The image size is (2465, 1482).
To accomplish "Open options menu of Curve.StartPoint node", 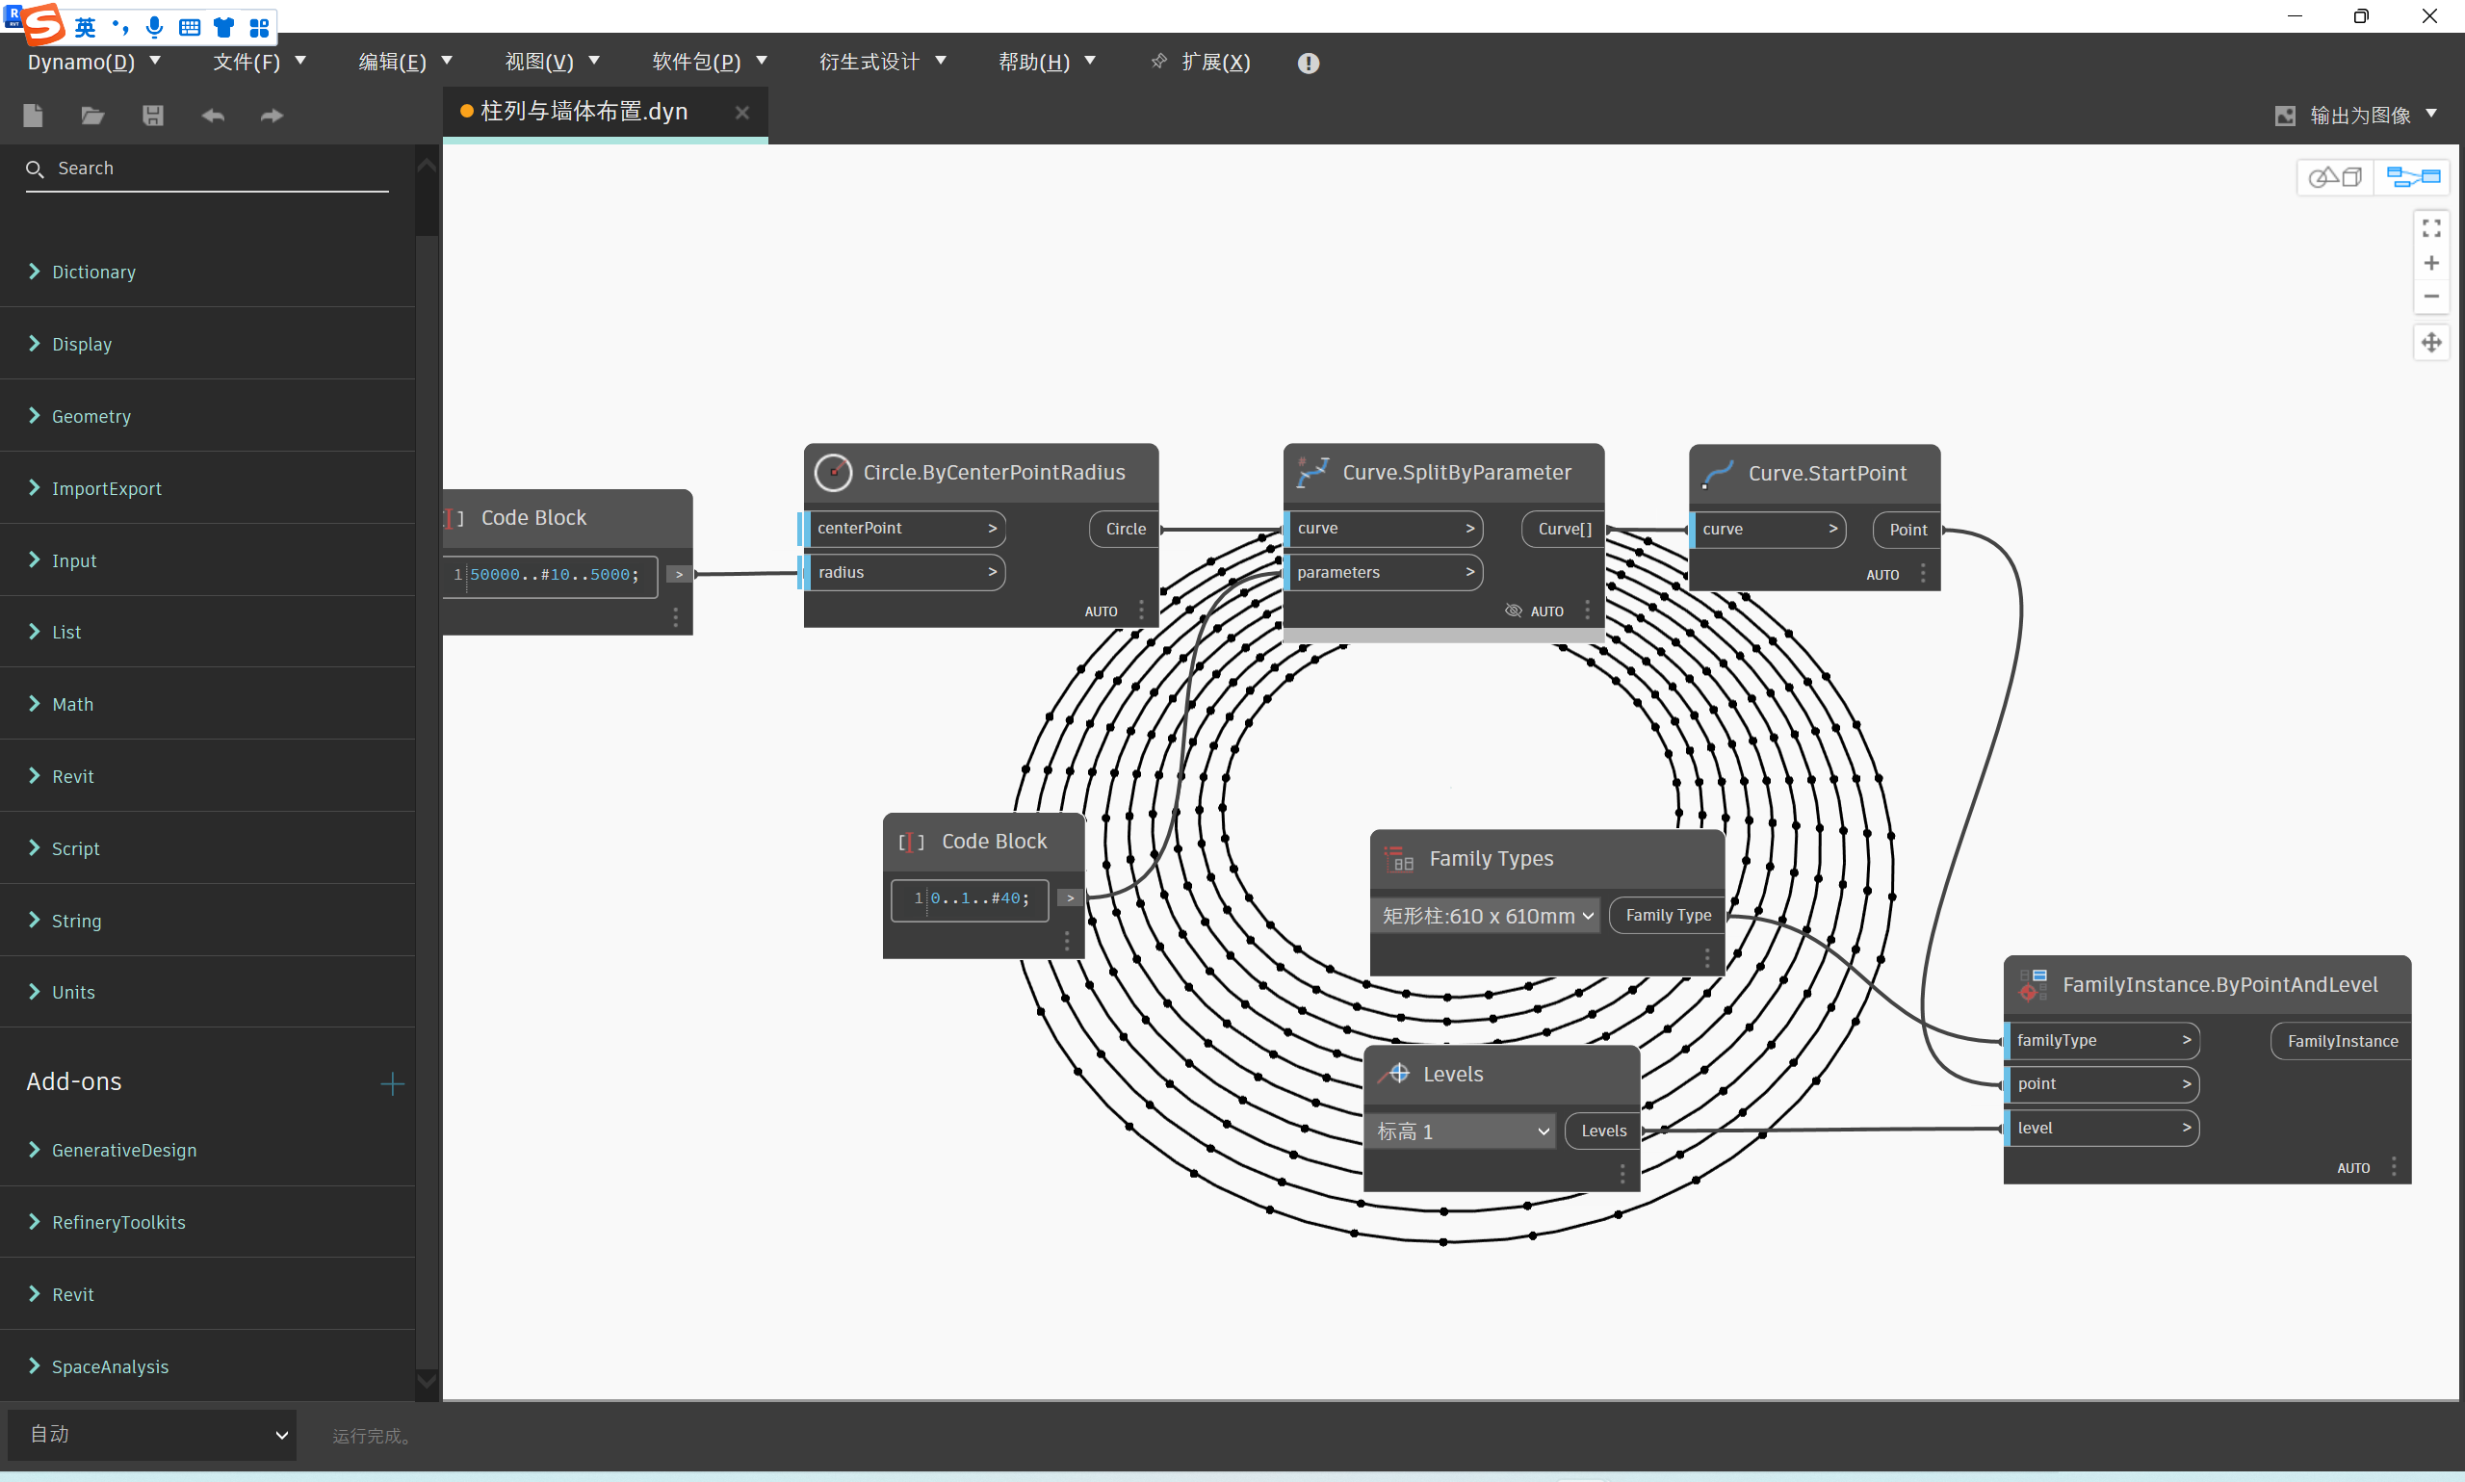I will pos(1923,574).
